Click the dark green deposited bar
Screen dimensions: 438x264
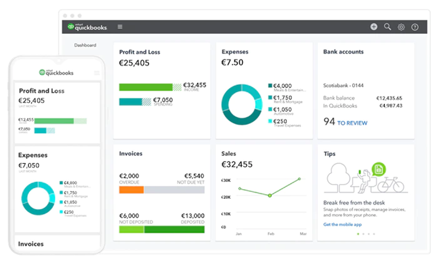click(x=174, y=229)
